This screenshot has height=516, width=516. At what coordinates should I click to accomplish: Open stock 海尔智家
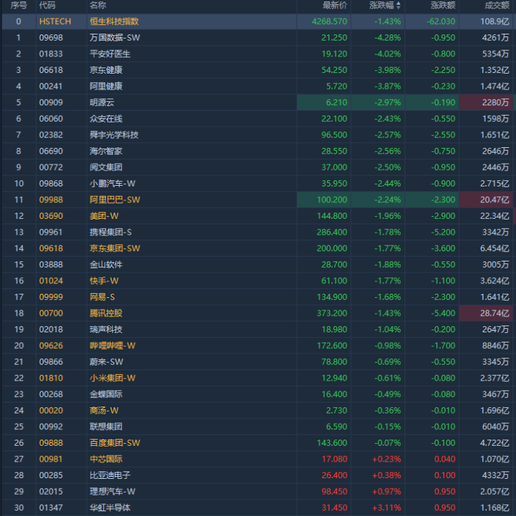click(x=106, y=151)
